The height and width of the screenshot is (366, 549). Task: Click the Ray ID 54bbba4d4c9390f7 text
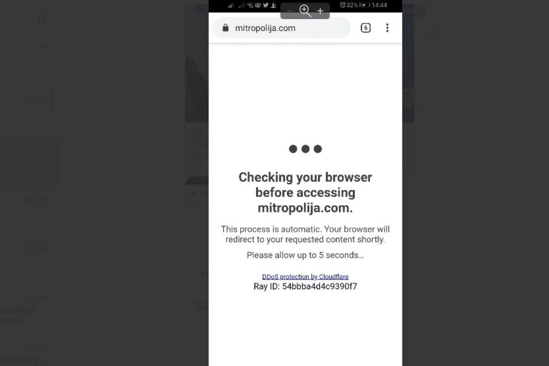[x=305, y=287]
